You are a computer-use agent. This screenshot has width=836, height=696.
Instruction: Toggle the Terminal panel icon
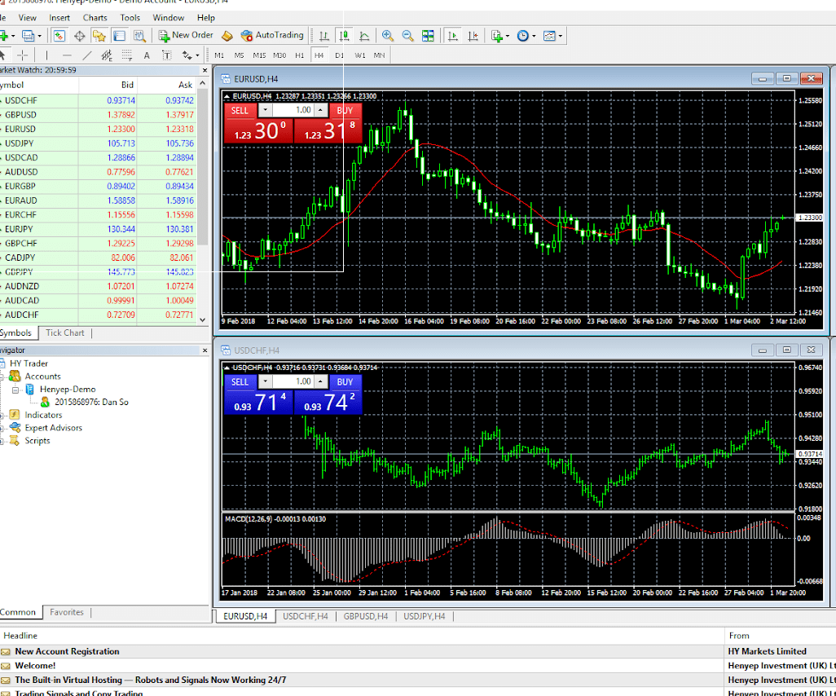click(x=119, y=36)
